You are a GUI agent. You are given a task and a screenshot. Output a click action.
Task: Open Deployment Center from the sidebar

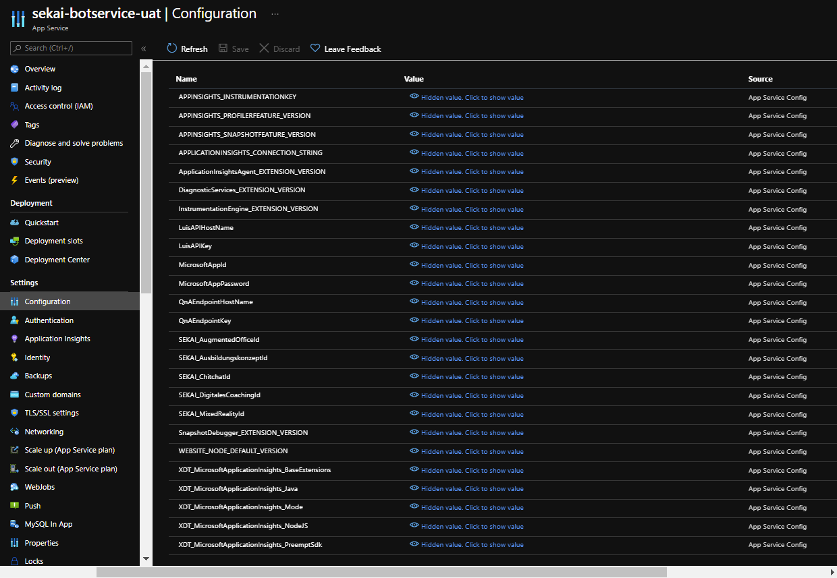point(14,259)
